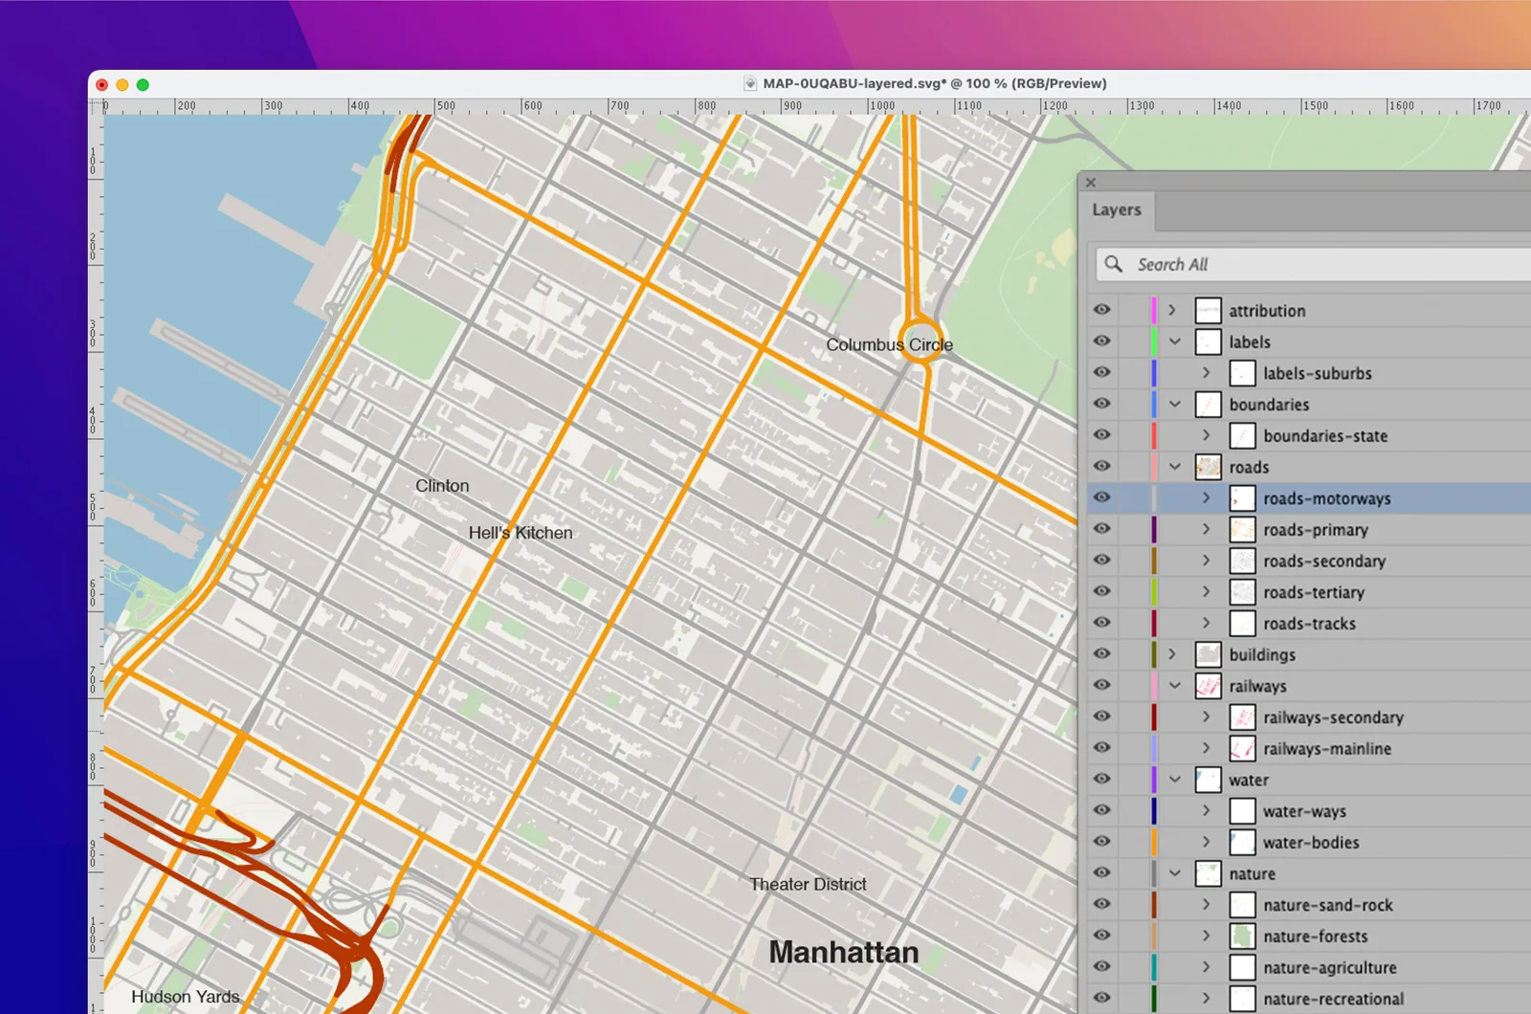
Task: Collapse the roads layer group
Action: pos(1175,467)
